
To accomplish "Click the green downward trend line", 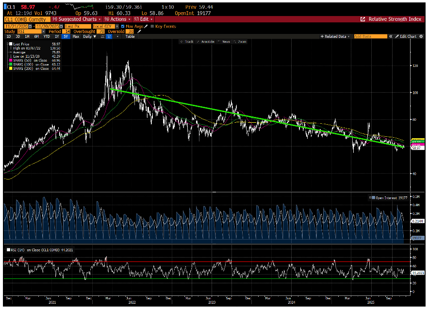I will 257,118.
